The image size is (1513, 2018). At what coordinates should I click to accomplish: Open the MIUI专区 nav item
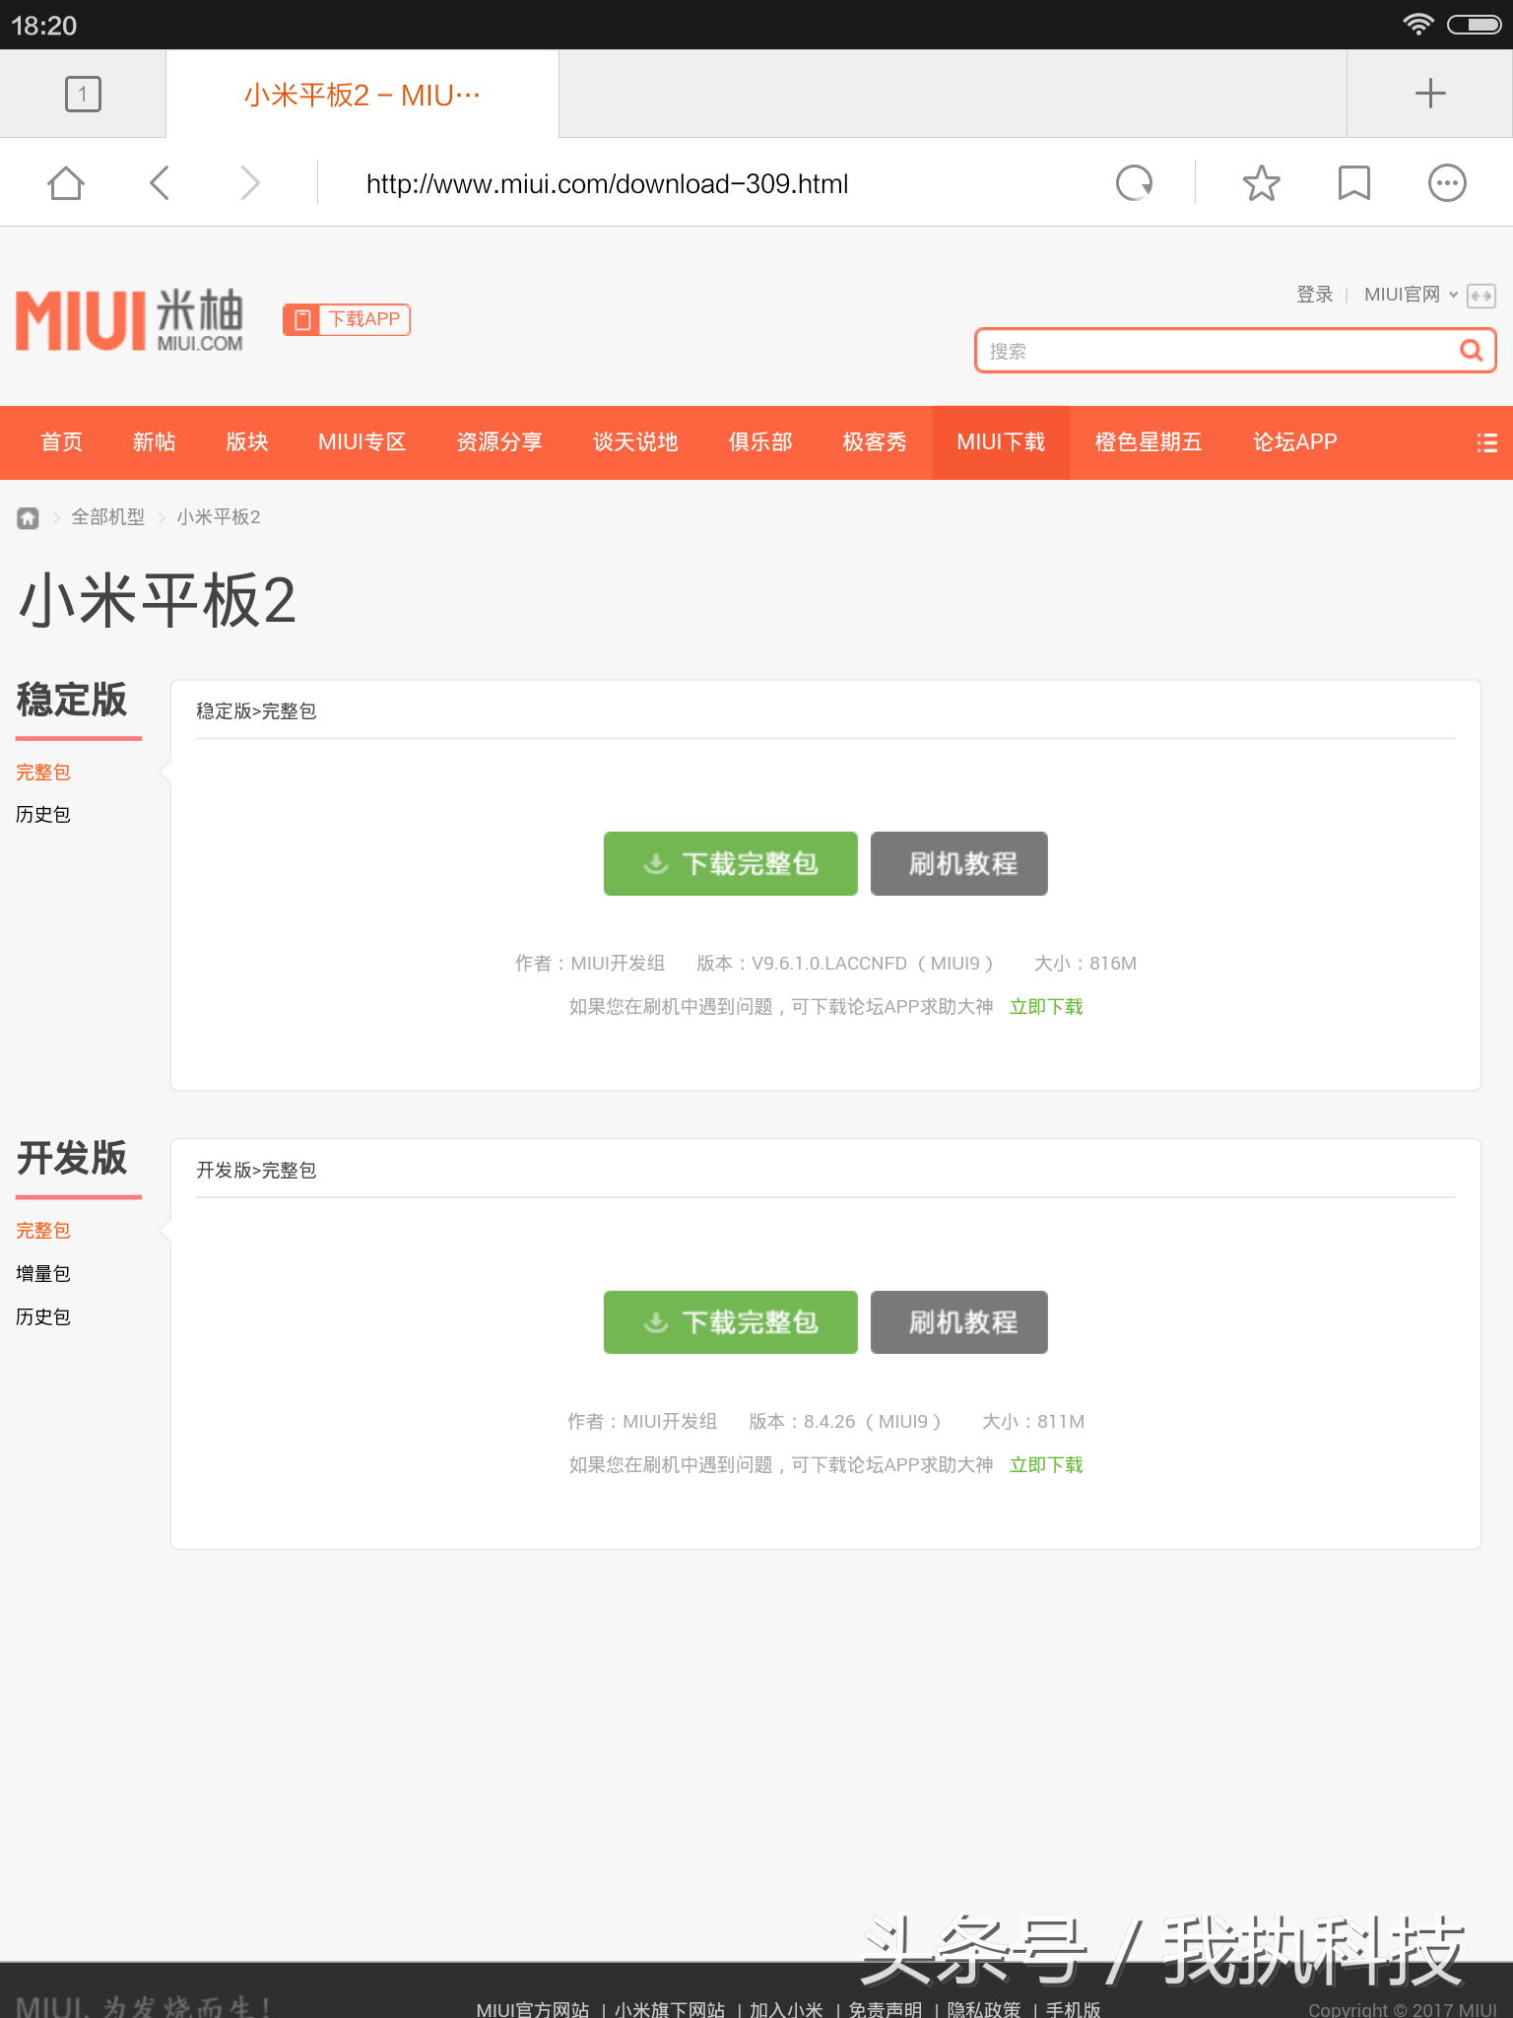tap(362, 442)
